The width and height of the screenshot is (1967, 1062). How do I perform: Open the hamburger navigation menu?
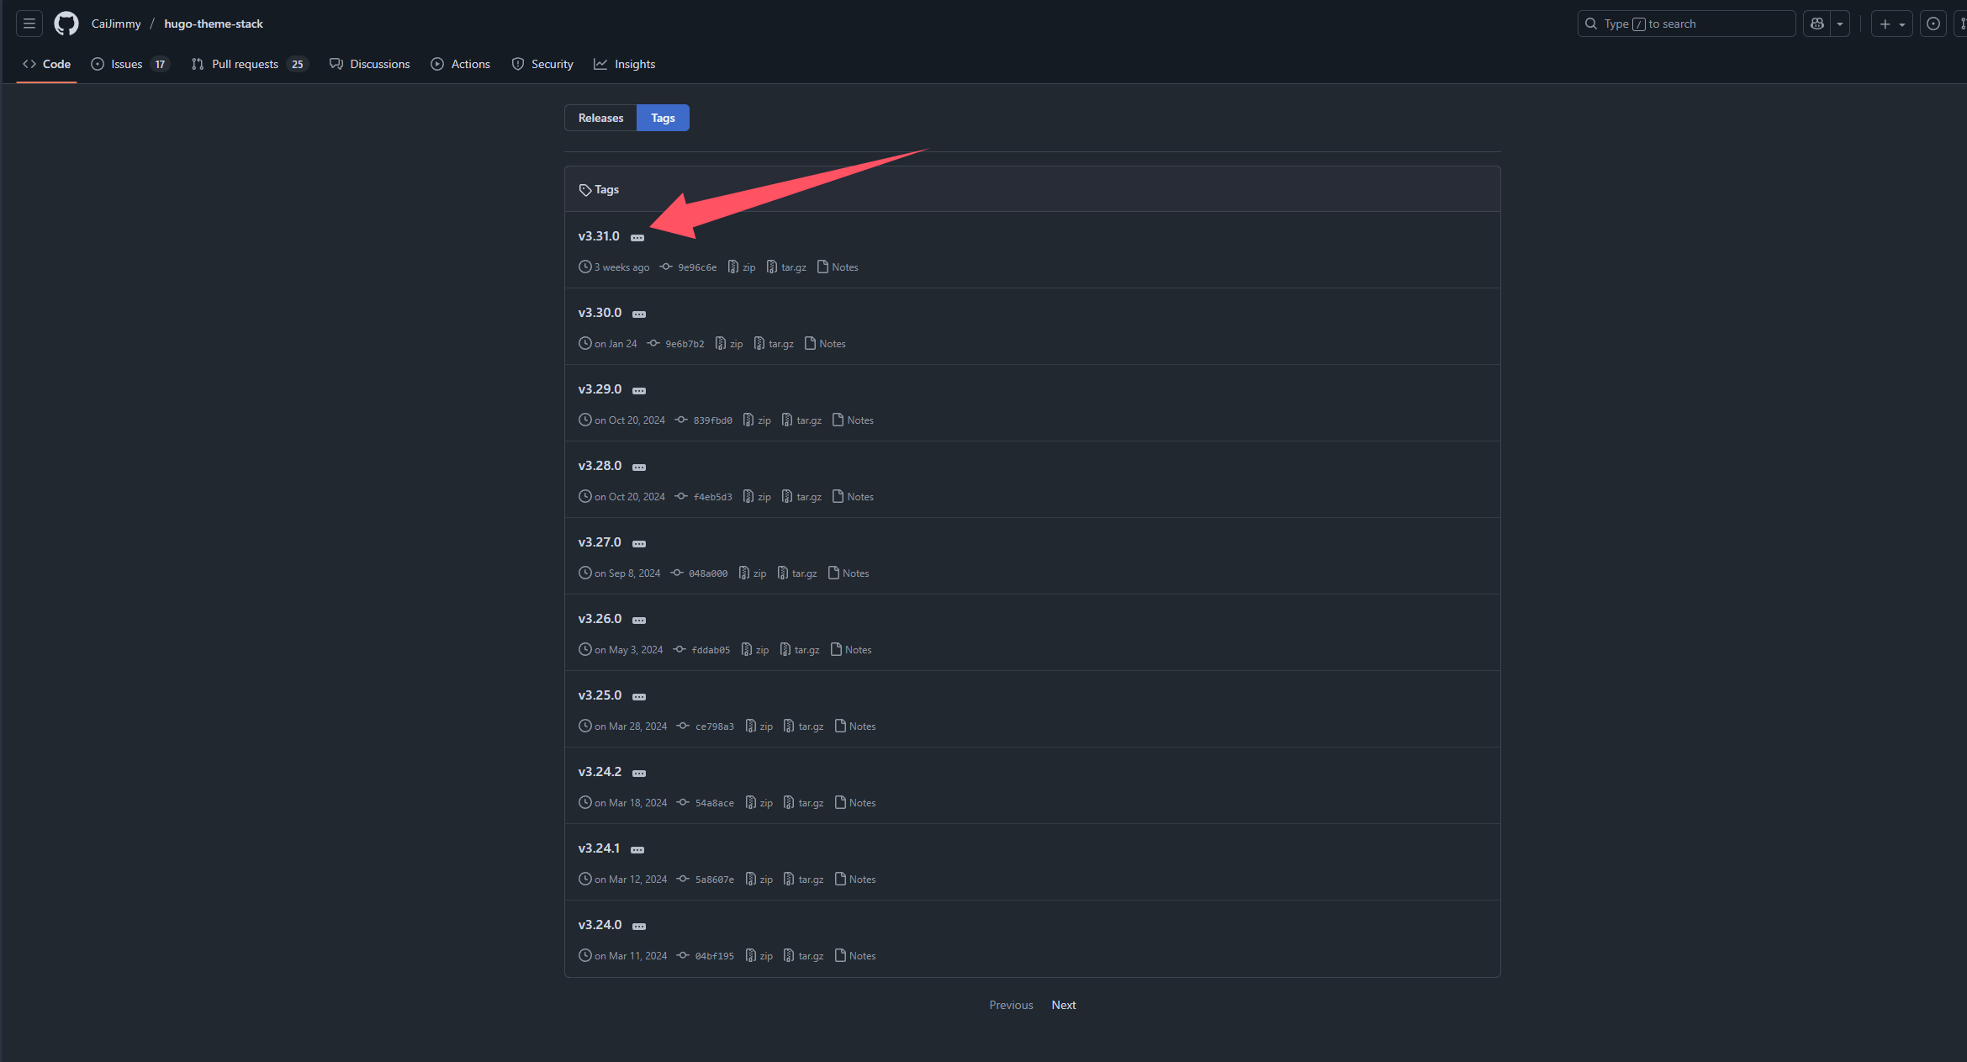click(x=29, y=24)
